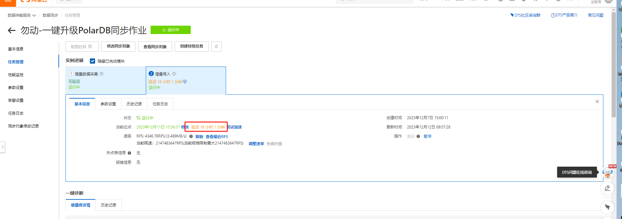
Task: Open the 历史记录 tab under 一键诊断
Action: point(109,205)
